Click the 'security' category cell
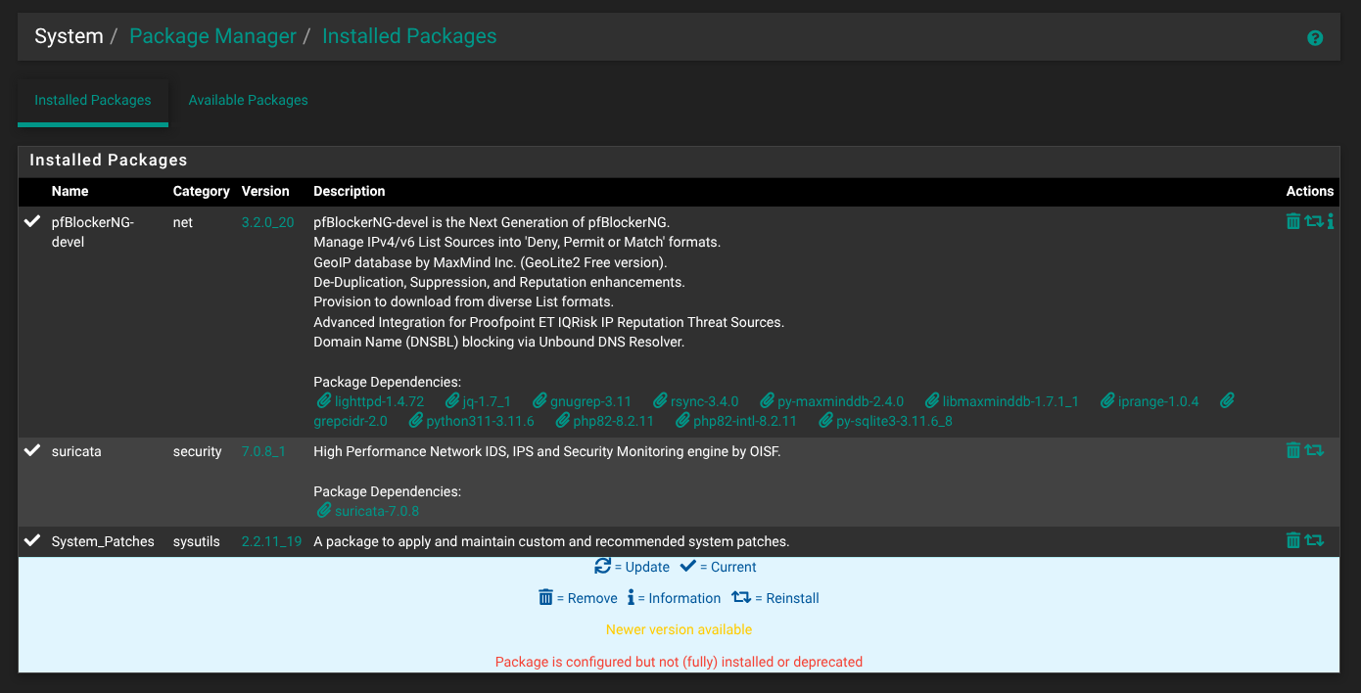The width and height of the screenshot is (1361, 693). (198, 451)
